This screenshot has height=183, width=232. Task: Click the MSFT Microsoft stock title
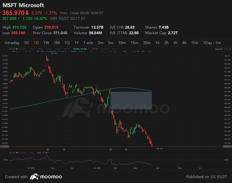tap(23, 5)
